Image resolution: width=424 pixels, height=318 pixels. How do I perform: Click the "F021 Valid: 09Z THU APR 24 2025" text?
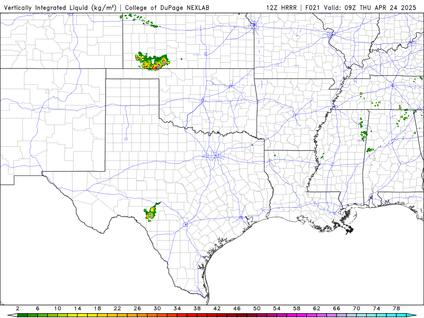click(361, 7)
